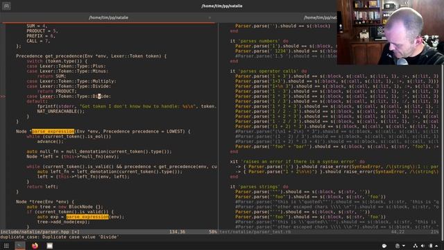Click the 'return left;' line
The image size is (444, 250).
click(x=42, y=187)
